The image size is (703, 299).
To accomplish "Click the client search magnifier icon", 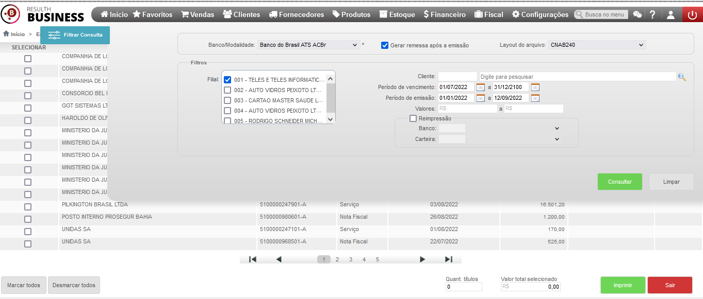I will point(682,77).
